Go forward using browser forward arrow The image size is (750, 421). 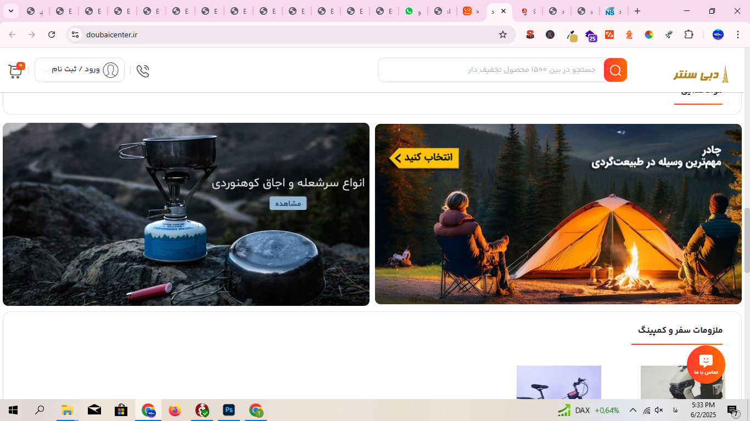coord(32,35)
